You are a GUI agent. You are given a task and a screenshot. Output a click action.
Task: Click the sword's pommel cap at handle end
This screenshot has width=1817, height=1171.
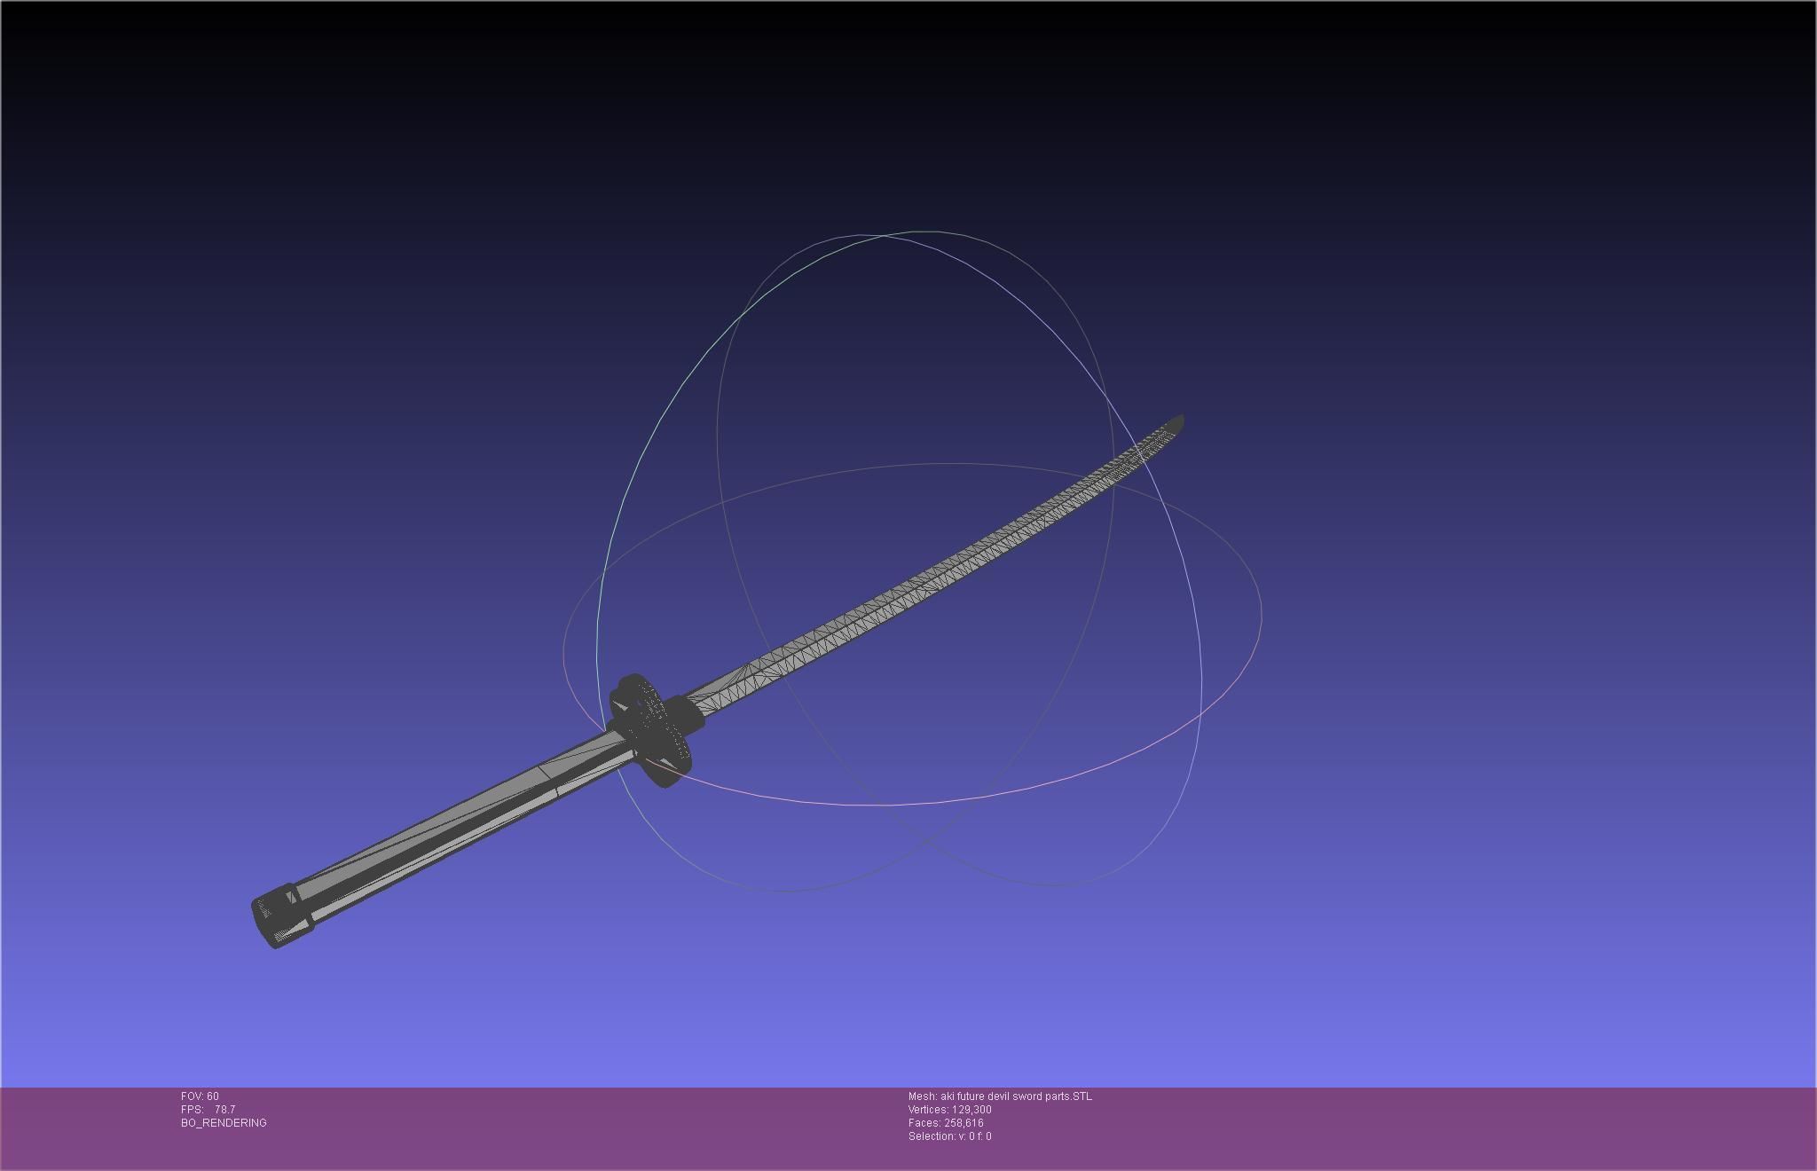tap(281, 916)
